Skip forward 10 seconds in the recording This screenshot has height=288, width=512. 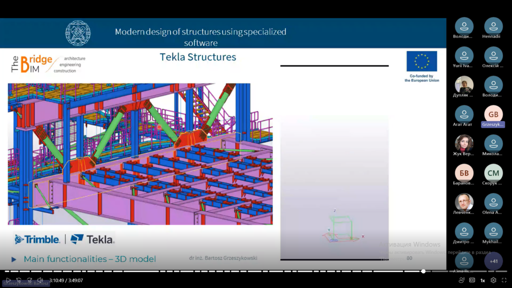(29, 280)
